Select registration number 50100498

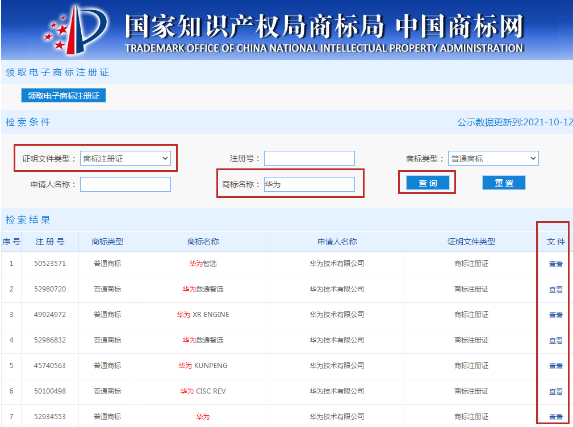point(50,391)
